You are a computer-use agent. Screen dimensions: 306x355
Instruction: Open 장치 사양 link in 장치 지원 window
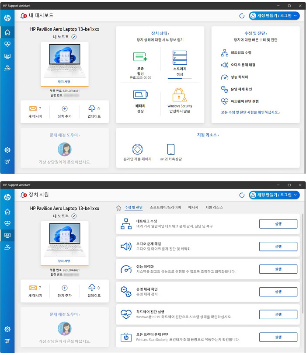65,261
